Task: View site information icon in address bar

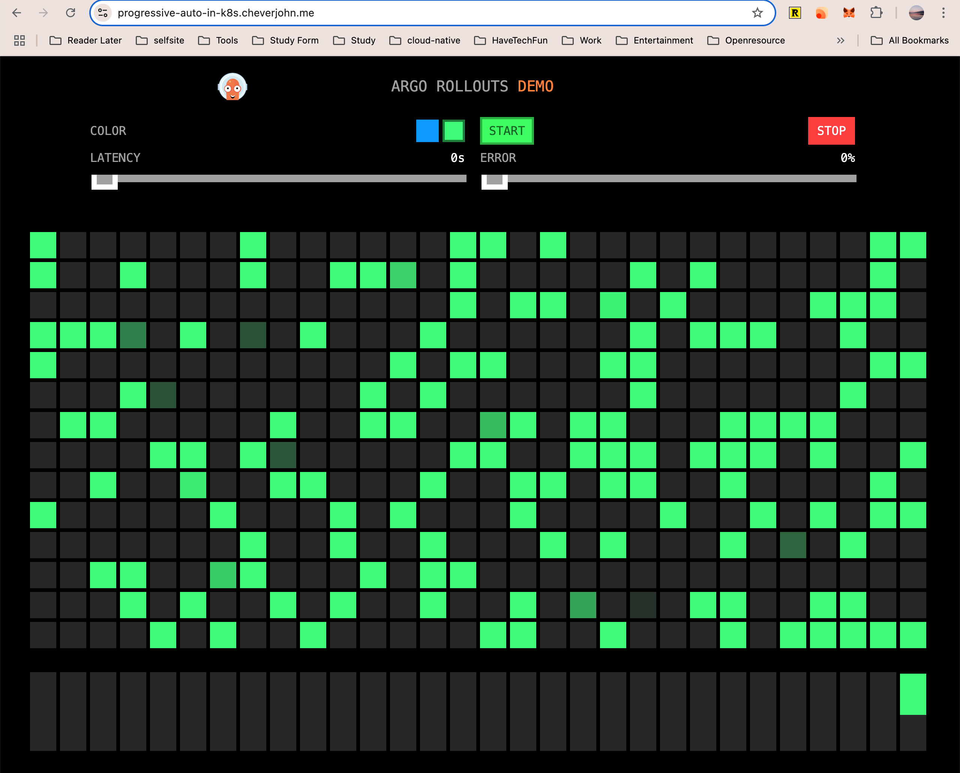Action: tap(103, 13)
